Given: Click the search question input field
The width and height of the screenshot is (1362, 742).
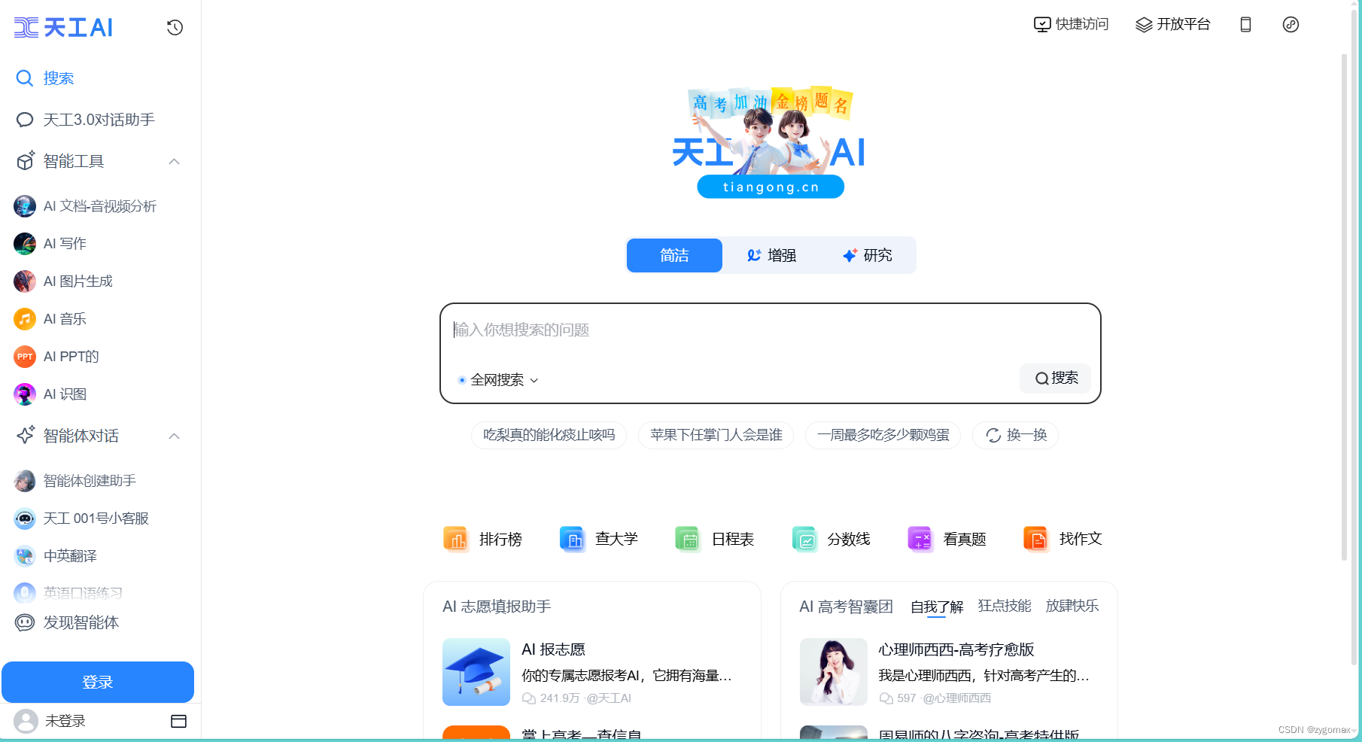Looking at the screenshot, I should (771, 330).
